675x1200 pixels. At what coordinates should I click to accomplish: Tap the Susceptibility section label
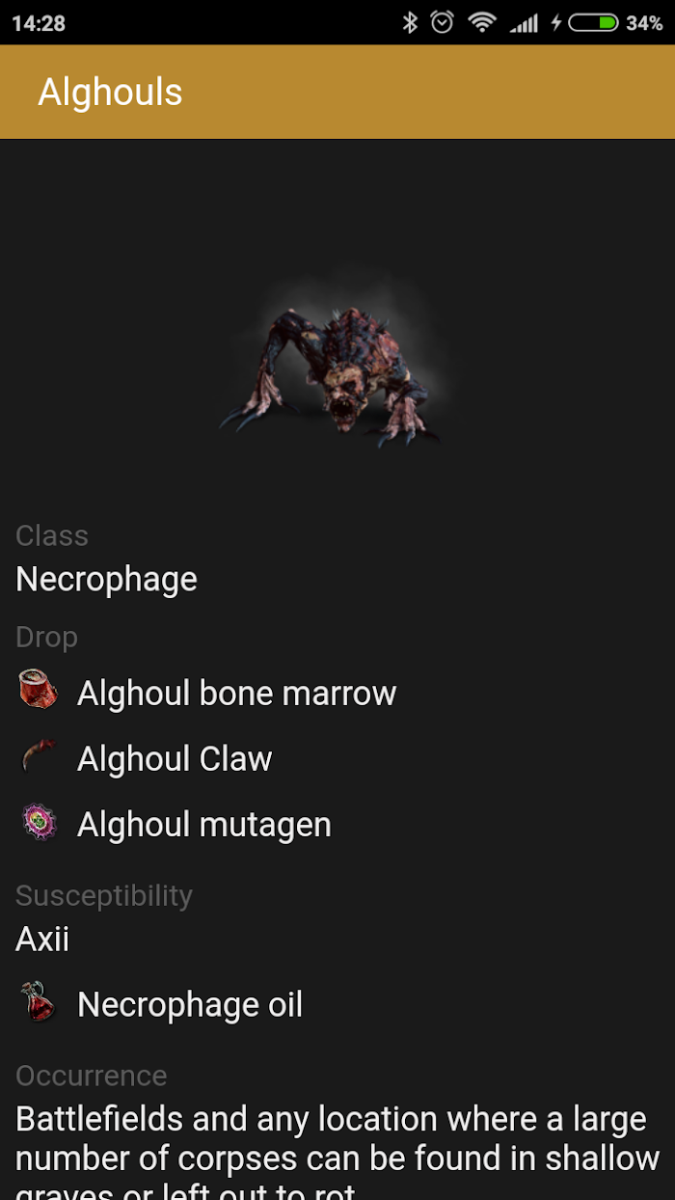(x=104, y=895)
